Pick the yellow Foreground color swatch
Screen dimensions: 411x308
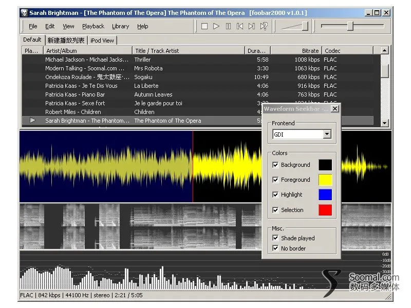325,180
